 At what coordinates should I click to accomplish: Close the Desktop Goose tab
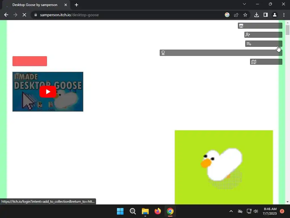(x=66, y=5)
